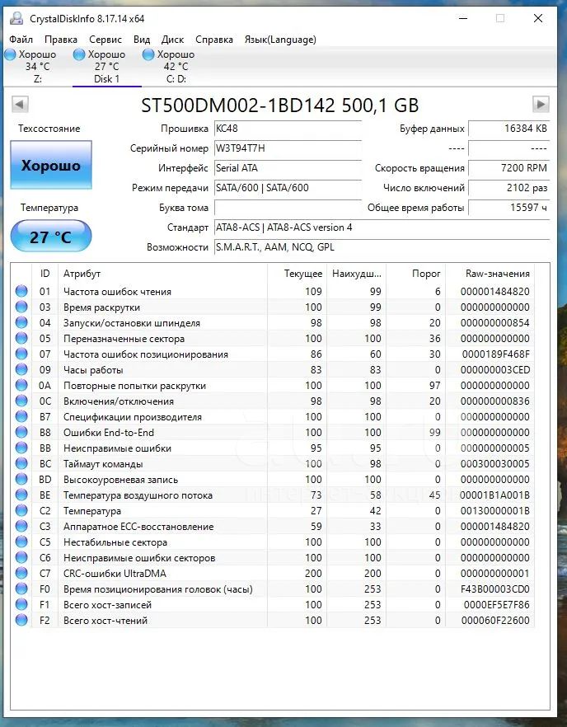This screenshot has width=567, height=727.
Task: Click the Наихудш... column header
Action: tap(356, 274)
